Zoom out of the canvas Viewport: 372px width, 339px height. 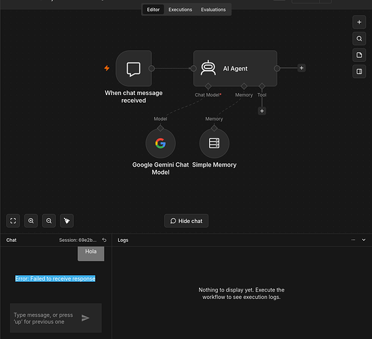point(49,221)
